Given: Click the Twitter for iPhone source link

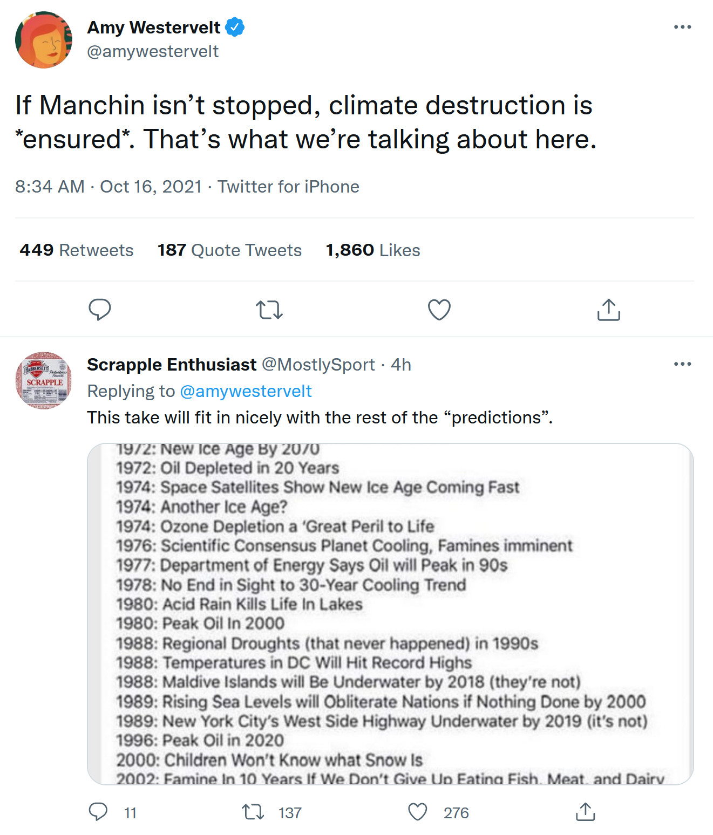Looking at the screenshot, I should coord(288,187).
